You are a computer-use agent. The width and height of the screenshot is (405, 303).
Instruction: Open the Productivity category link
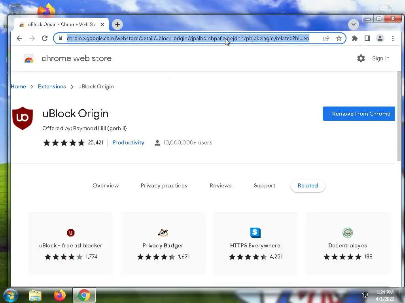pos(128,143)
